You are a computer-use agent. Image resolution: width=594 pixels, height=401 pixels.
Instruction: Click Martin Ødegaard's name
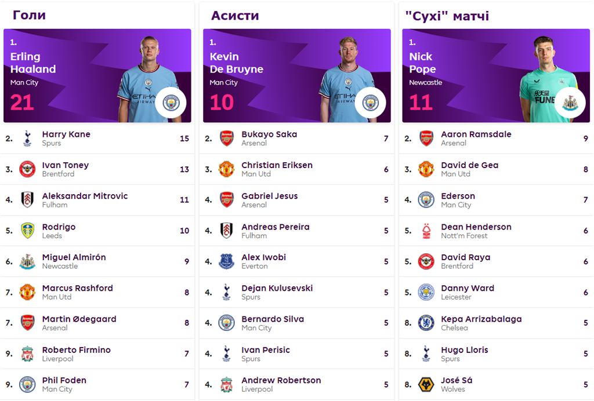point(79,319)
